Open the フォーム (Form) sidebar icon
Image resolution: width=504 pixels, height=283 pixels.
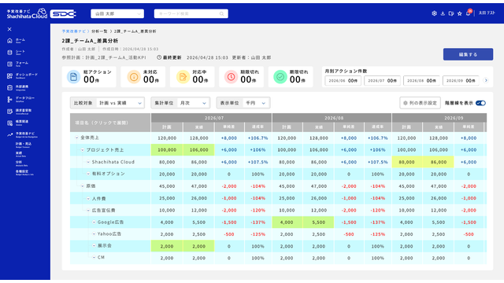point(9,64)
